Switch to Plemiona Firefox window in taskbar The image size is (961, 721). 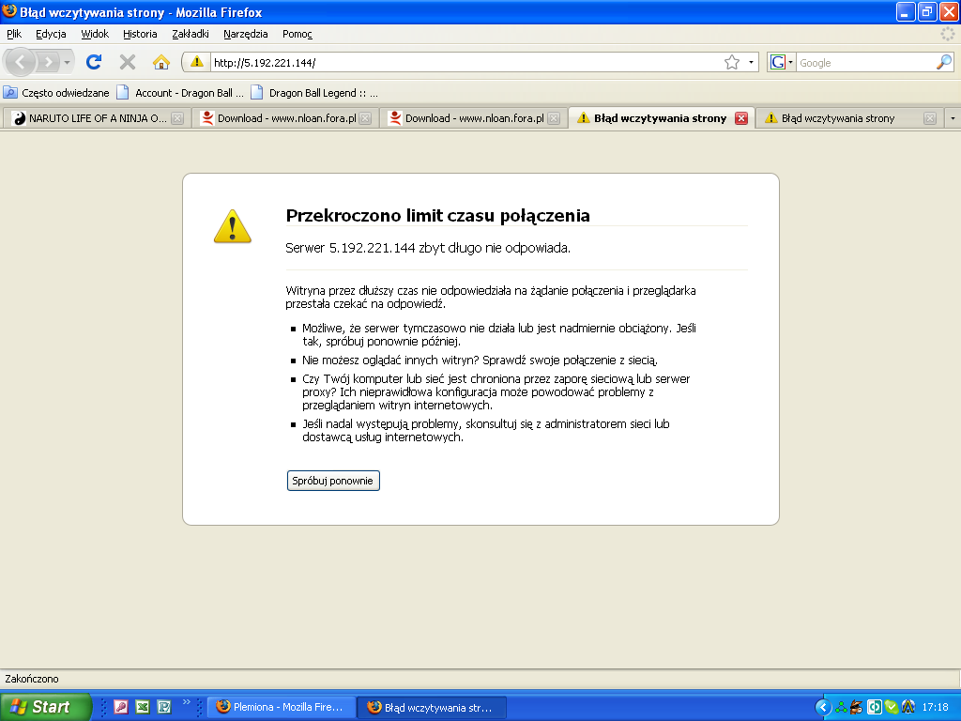282,707
